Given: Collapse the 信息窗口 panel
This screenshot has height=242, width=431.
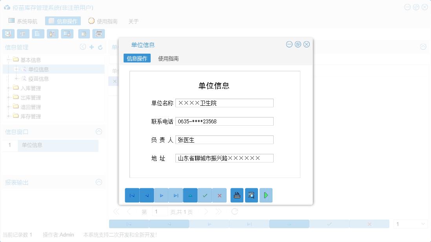Looking at the screenshot, I should point(99,132).
